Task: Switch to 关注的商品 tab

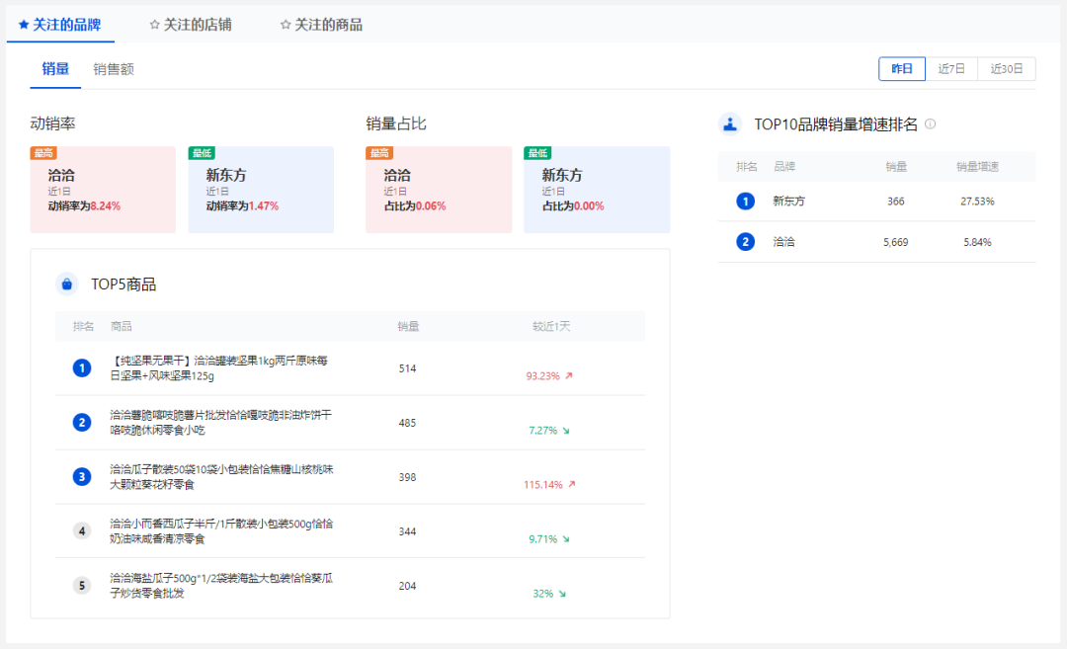Action: tap(321, 25)
